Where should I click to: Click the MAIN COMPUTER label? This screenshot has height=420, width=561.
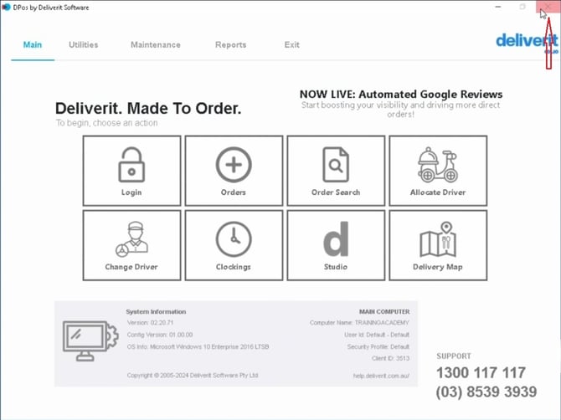click(x=384, y=312)
